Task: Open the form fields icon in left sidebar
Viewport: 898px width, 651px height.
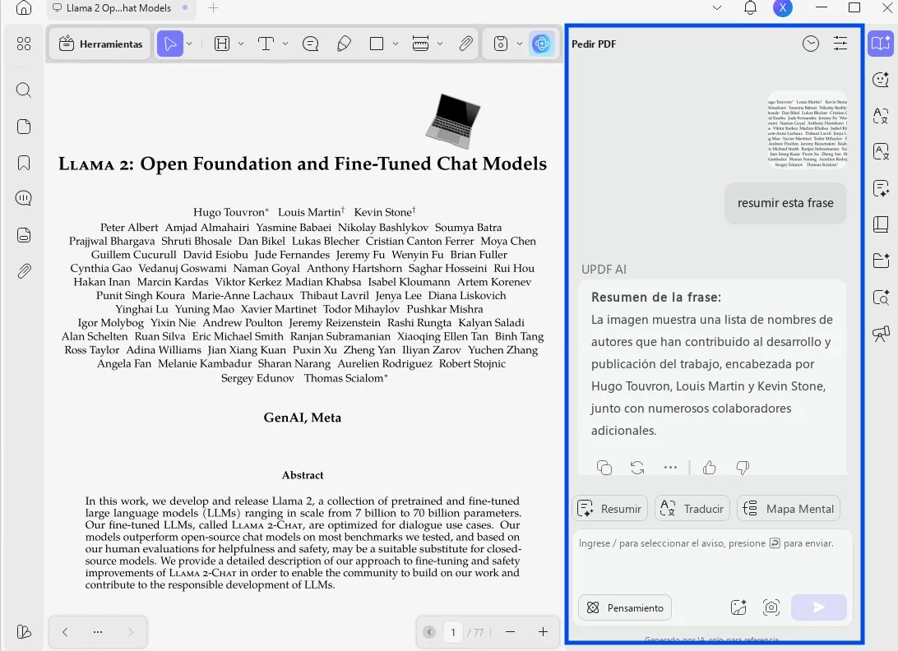Action: (x=24, y=235)
